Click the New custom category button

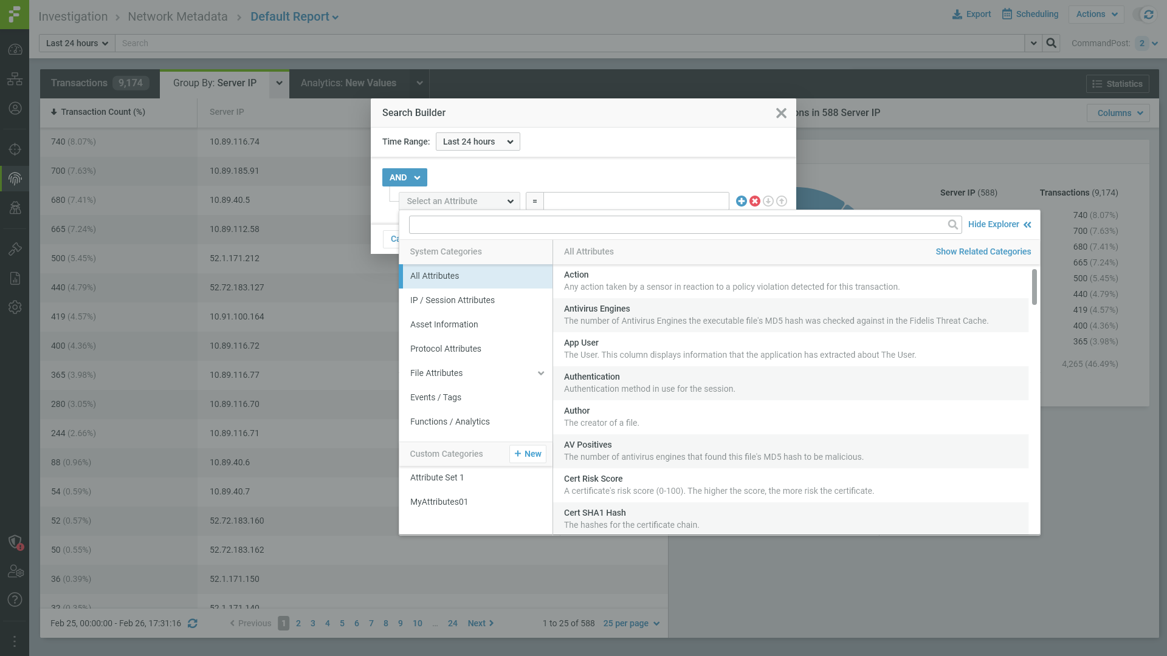click(x=528, y=454)
